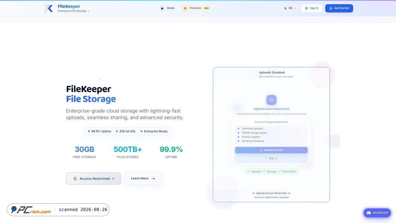Screen dimensions: 396x223
Task: Click the FileKeeper brand name in header
Action: (69, 6)
